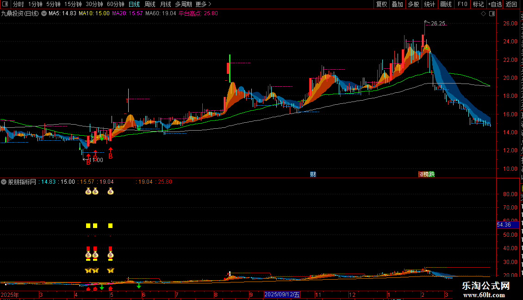This screenshot has width=523, height=300.
Task: Switch chart to 15分钟 period
Action: pos(73,4)
